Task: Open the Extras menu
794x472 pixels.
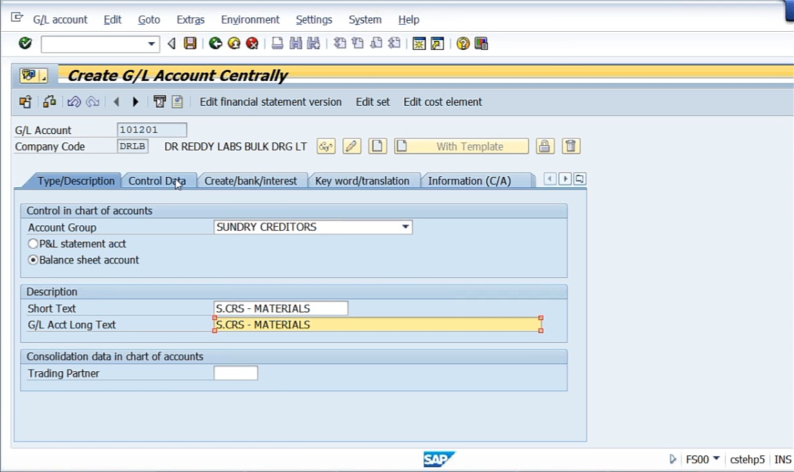Action: point(191,20)
